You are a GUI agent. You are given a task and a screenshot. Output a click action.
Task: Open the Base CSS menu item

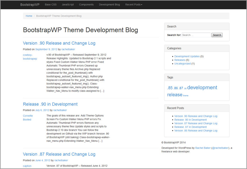point(51,4)
